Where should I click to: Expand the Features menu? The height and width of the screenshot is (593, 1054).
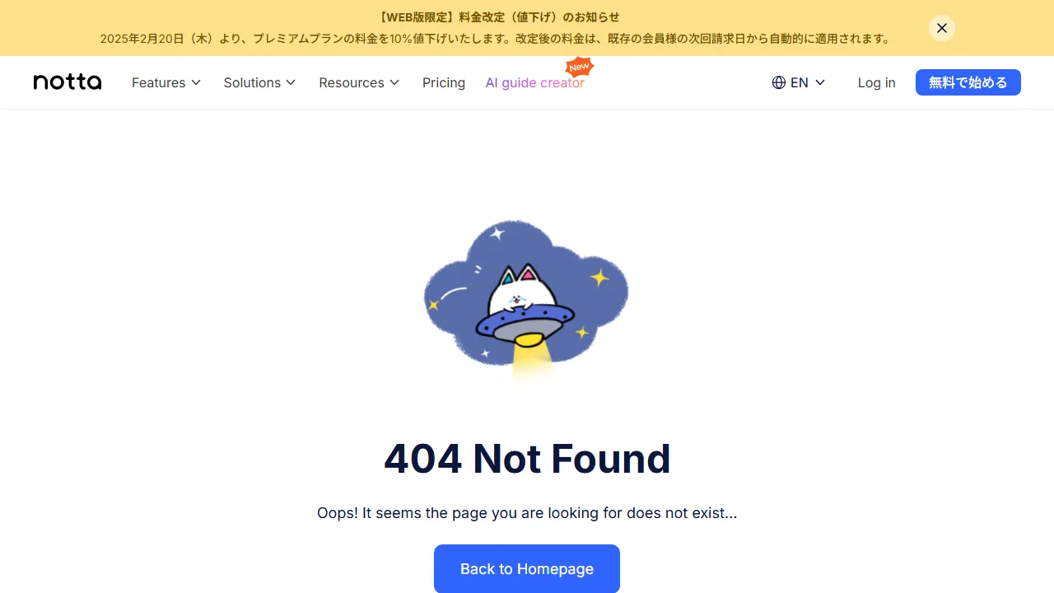click(166, 82)
